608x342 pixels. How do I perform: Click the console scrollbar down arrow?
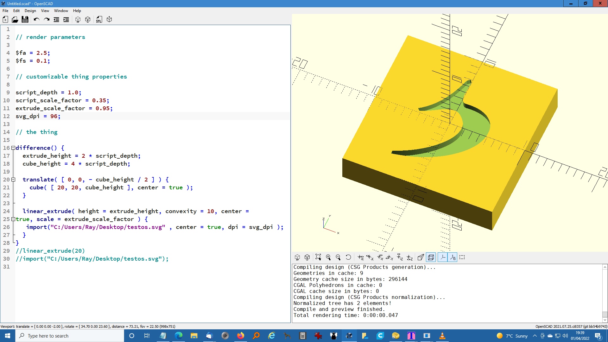605,320
